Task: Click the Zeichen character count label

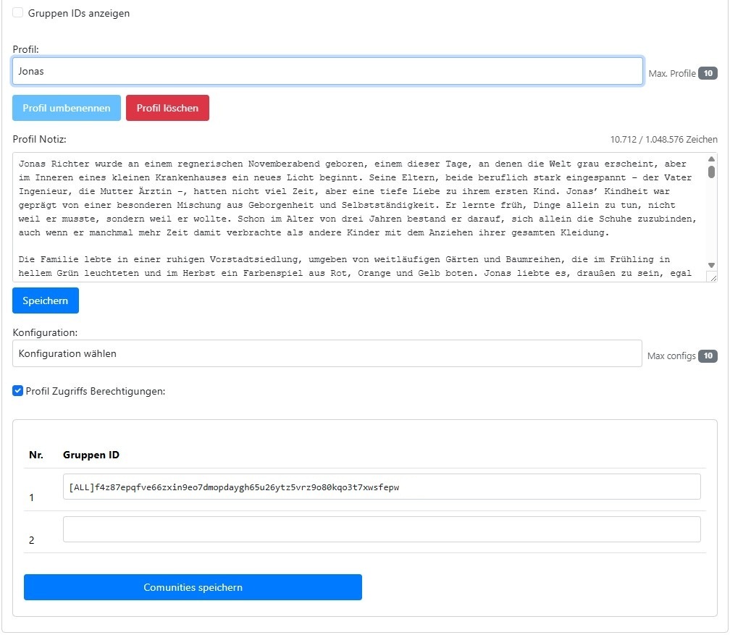Action: 663,140
